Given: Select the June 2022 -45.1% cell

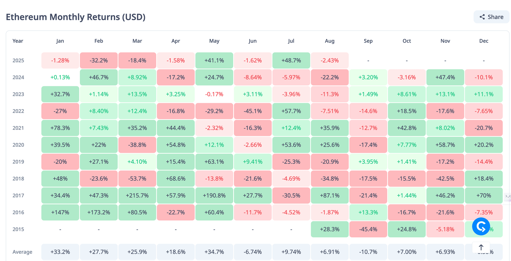Looking at the screenshot, I should pos(253,111).
